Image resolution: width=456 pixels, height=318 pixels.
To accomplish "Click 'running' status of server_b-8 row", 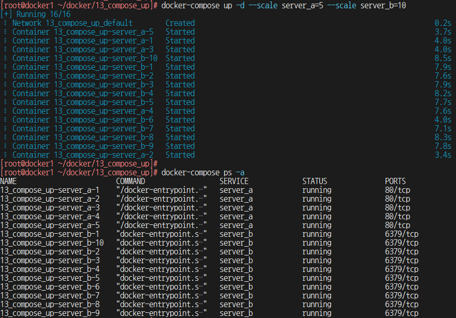I will pyautogui.click(x=317, y=305).
